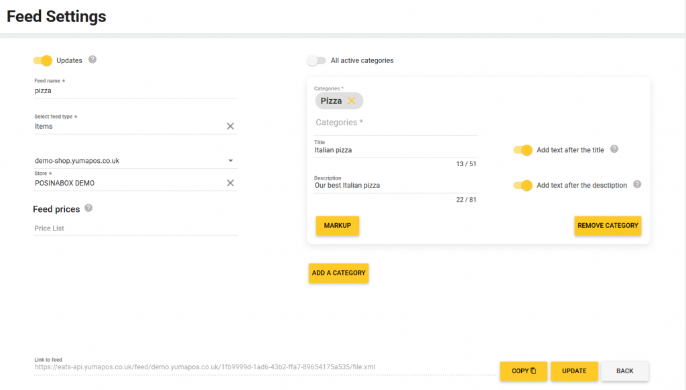
Task: Expand the demo-shop.yumapos.co.uk dropdown
Action: [230, 161]
